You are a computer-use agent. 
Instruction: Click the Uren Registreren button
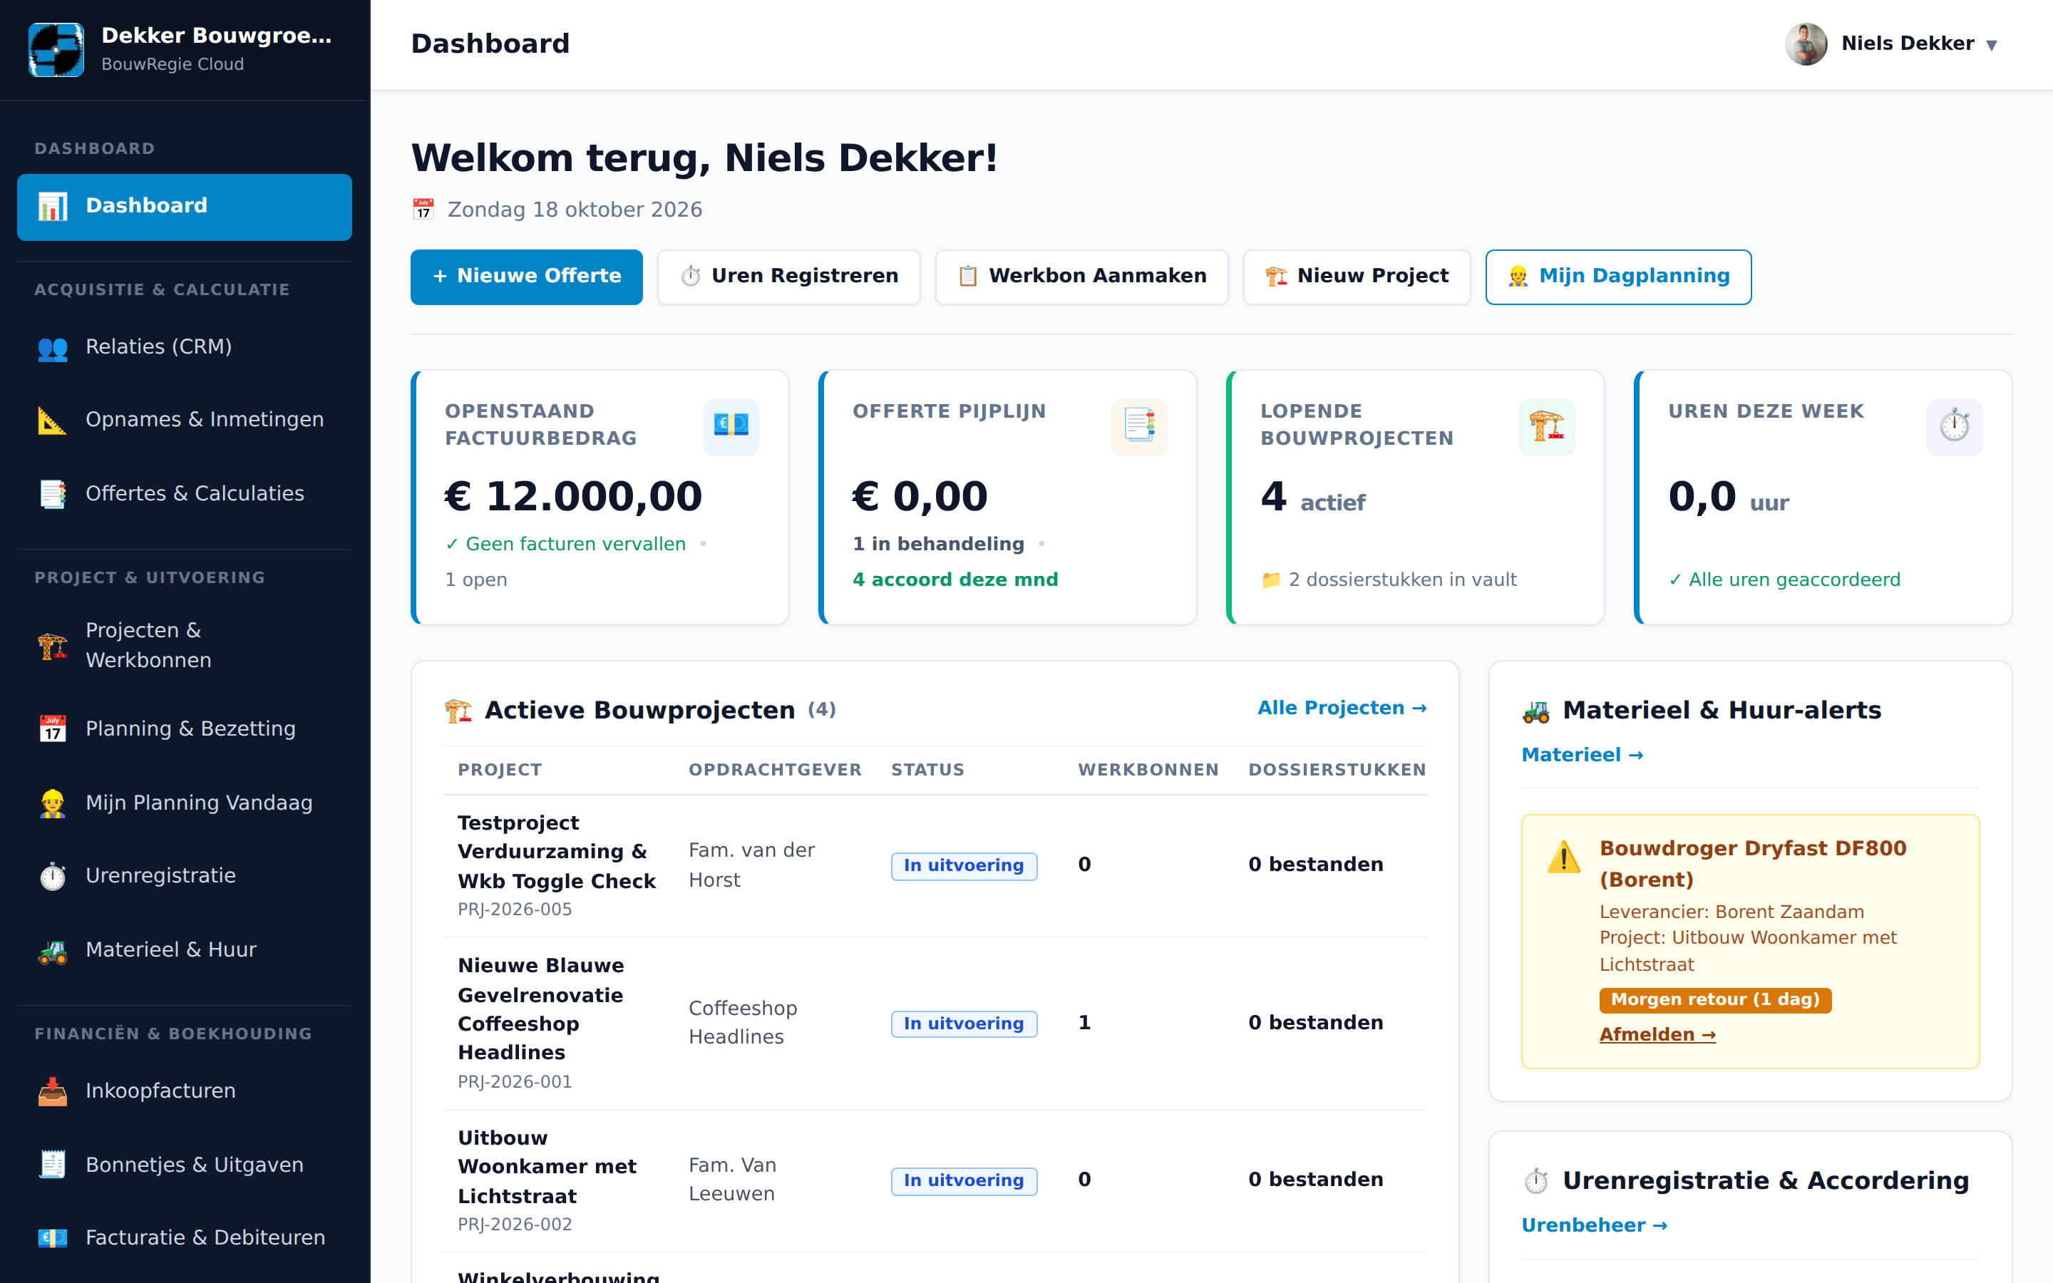click(789, 277)
